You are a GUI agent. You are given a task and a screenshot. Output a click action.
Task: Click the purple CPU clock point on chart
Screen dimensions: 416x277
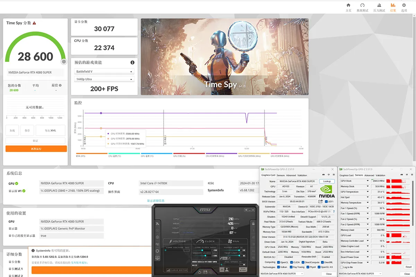coord(101,113)
